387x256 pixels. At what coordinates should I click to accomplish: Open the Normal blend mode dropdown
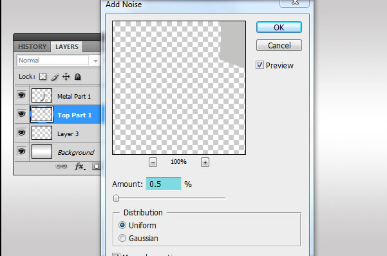tap(58, 61)
